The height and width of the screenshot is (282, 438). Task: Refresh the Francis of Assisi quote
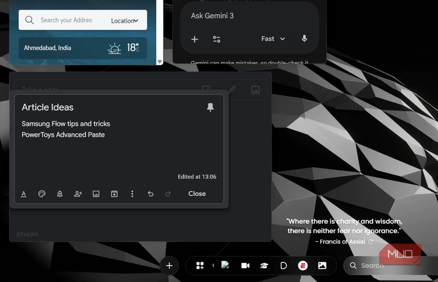(371, 242)
